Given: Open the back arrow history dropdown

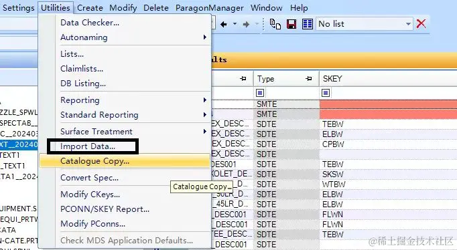Looking at the screenshot, I should point(235,24).
